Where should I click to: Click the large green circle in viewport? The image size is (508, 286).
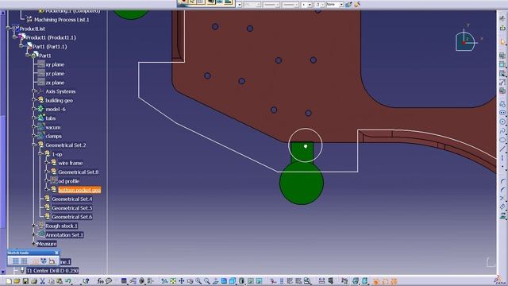pyautogui.click(x=302, y=183)
